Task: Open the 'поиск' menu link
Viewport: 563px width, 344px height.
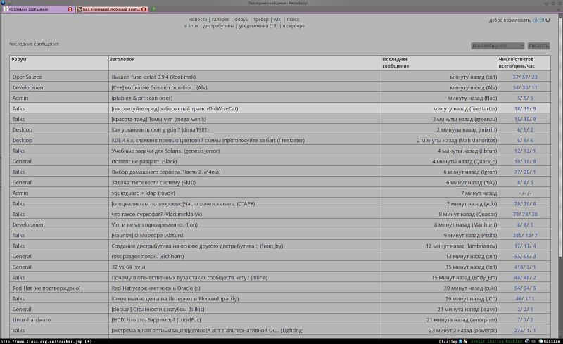Action: 293,20
